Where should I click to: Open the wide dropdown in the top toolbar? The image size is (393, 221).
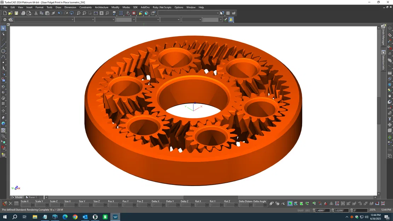[189, 13]
